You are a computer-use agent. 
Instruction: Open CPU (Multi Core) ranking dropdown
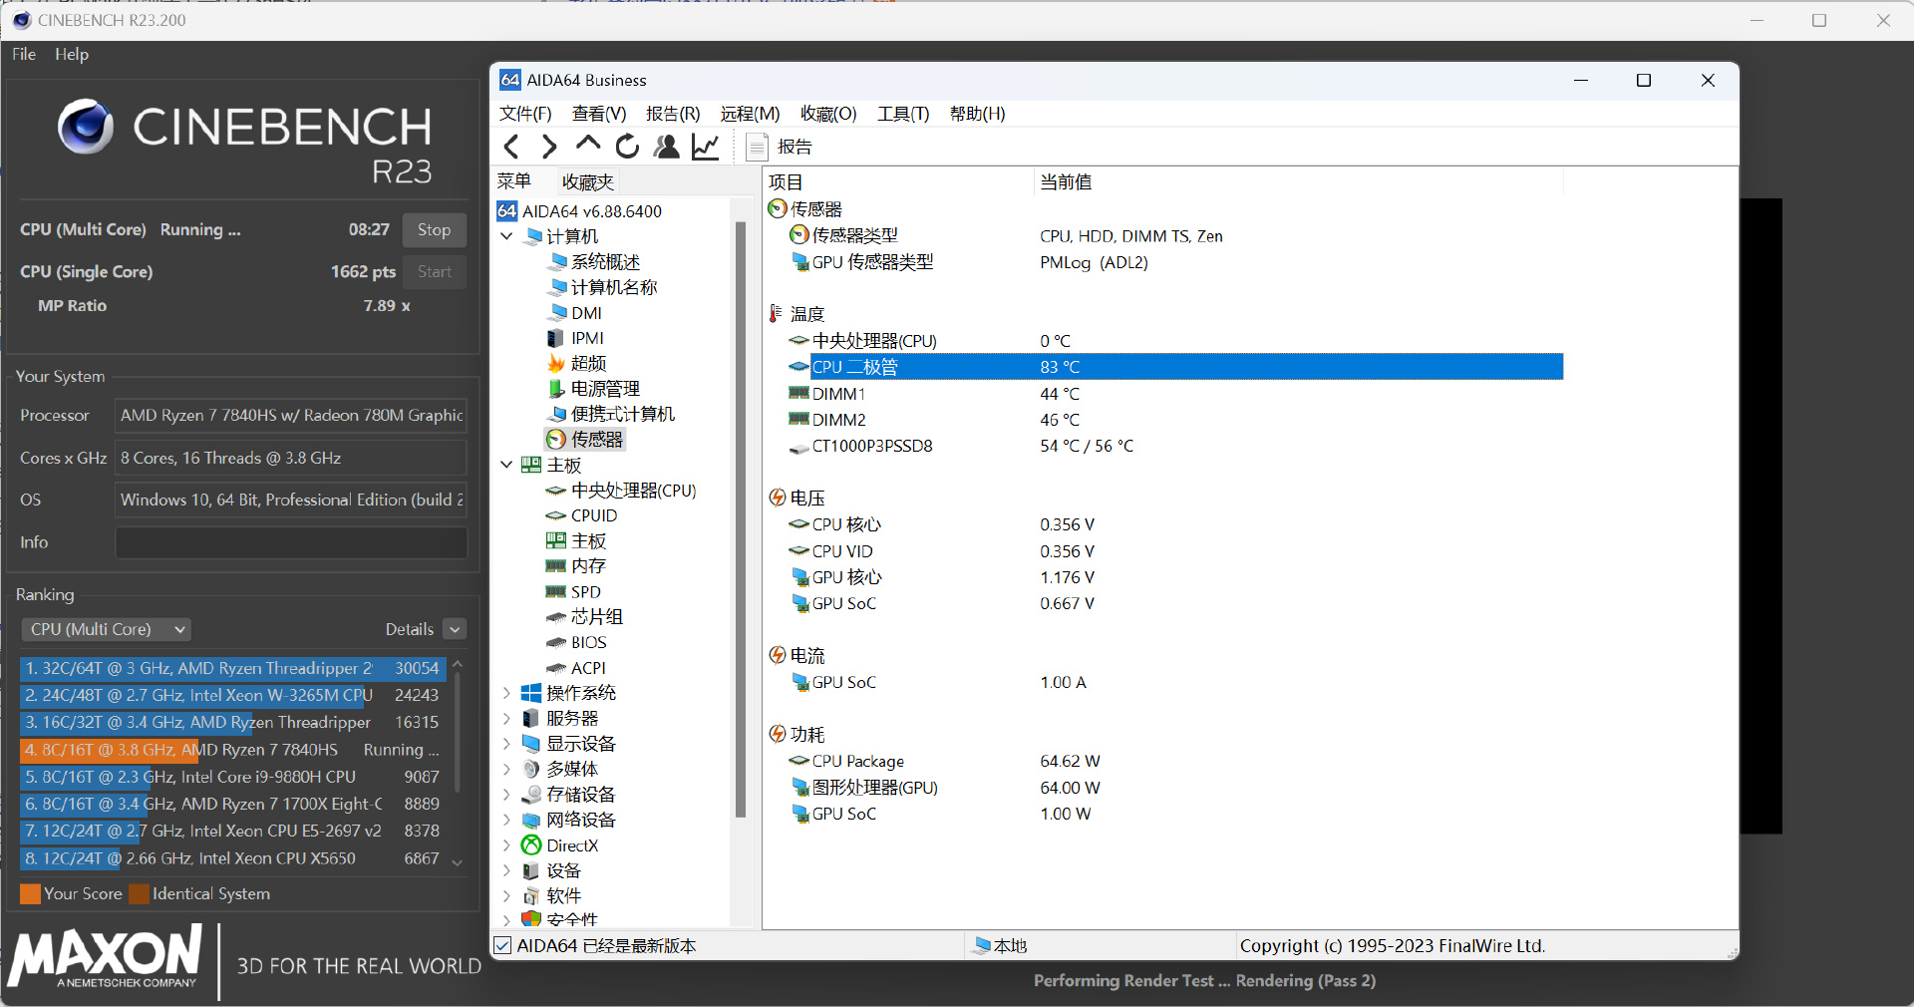click(106, 629)
